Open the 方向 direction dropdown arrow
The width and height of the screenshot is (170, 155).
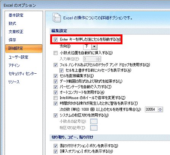[94, 47]
